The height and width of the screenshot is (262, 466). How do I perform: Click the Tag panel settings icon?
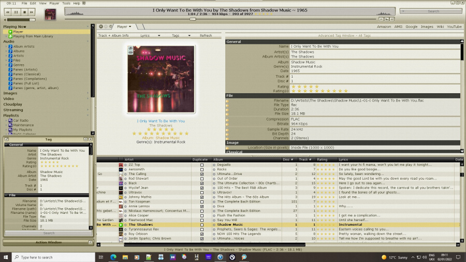tap(85, 139)
